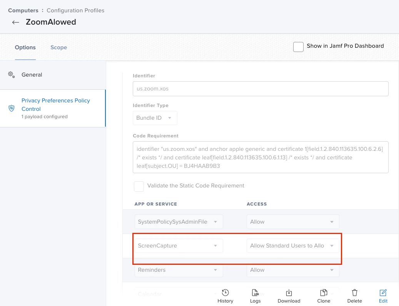Switch to the Scope tab

click(58, 47)
